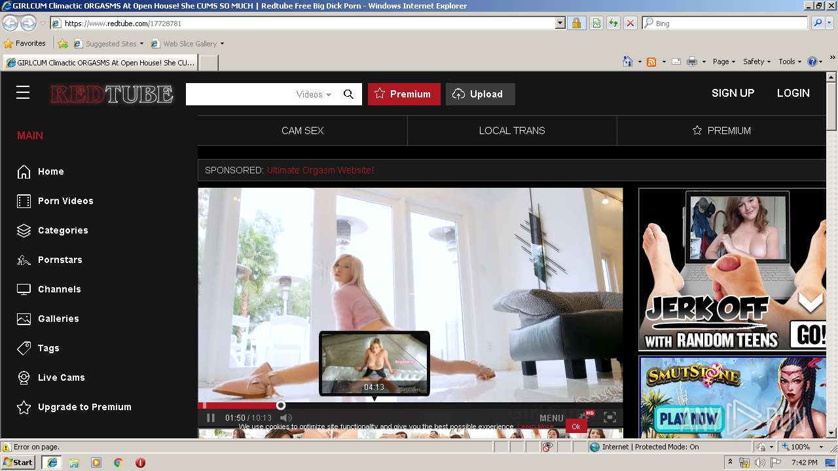This screenshot has width=838, height=471.
Task: Mute the video volume icon
Action: point(285,417)
